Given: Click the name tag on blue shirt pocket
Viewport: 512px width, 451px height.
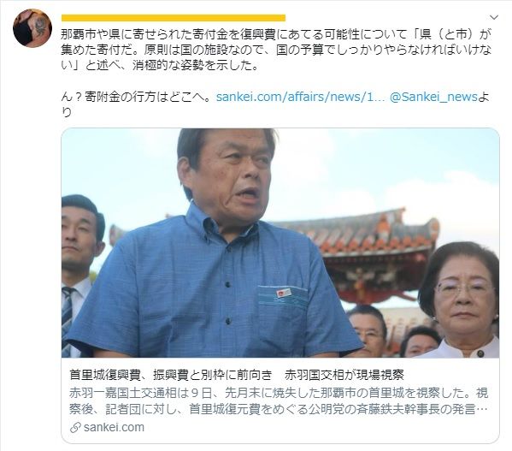Looking at the screenshot, I should 284,292.
